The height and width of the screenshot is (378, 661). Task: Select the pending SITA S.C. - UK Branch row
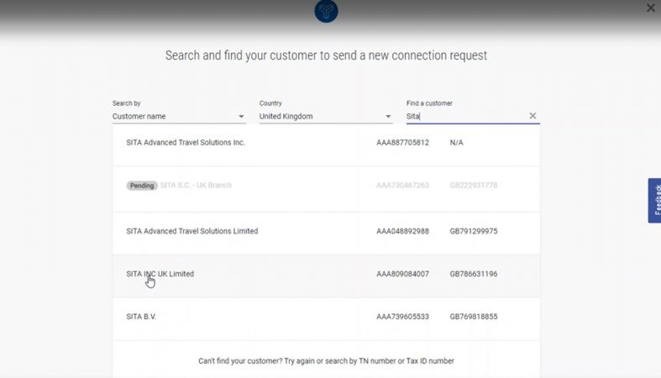point(326,189)
